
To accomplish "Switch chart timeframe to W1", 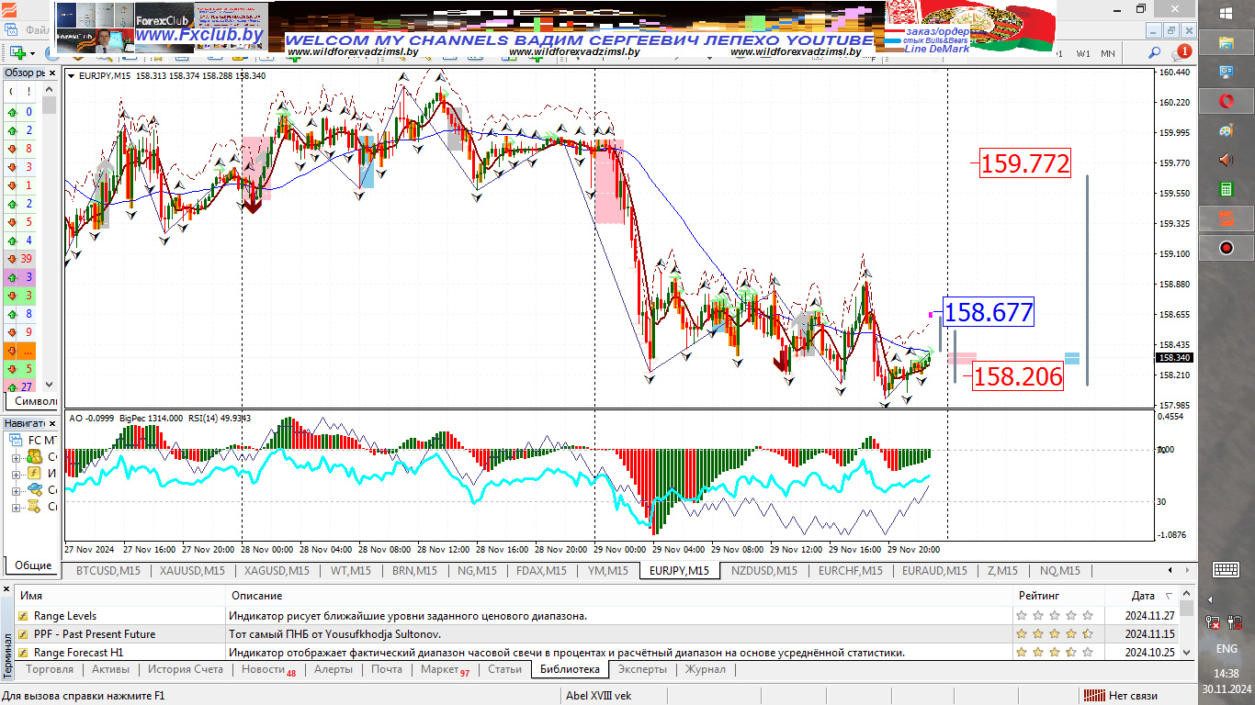I will pos(1084,53).
